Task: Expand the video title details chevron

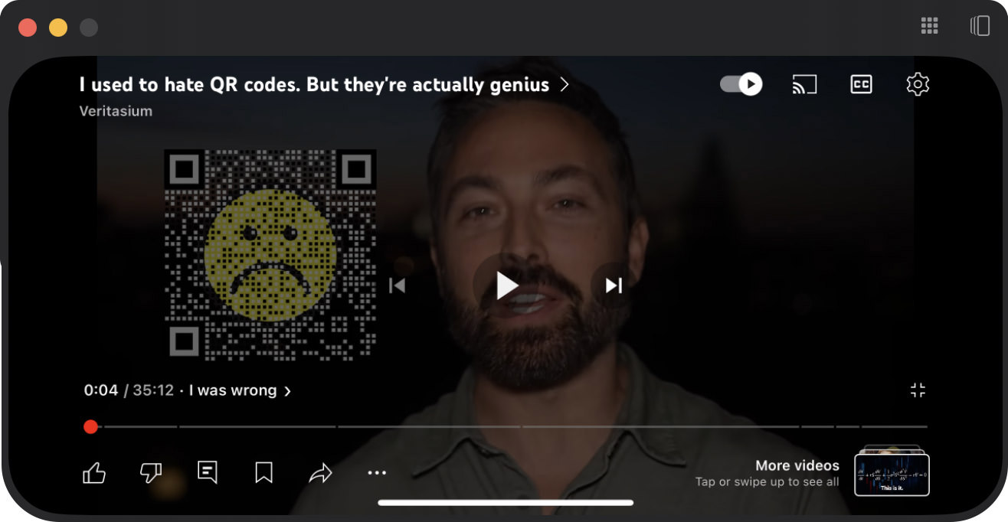Action: click(x=565, y=85)
